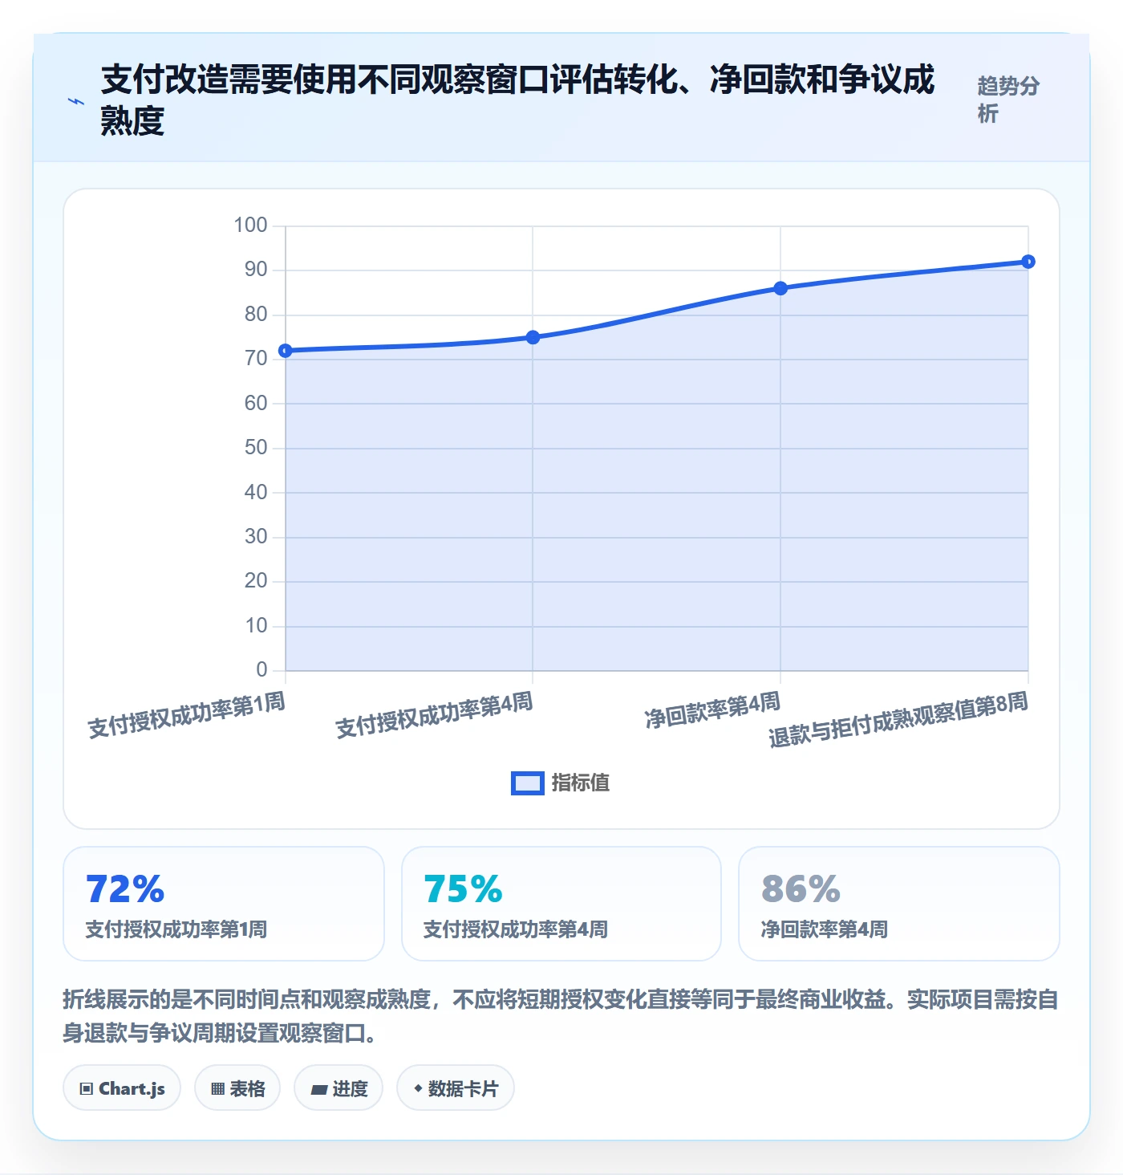Click the data point for 支付授权成功率第4周
The image size is (1123, 1175).
(x=533, y=337)
